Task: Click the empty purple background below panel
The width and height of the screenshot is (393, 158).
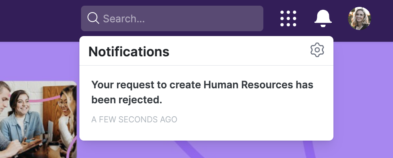Action: 251,149
